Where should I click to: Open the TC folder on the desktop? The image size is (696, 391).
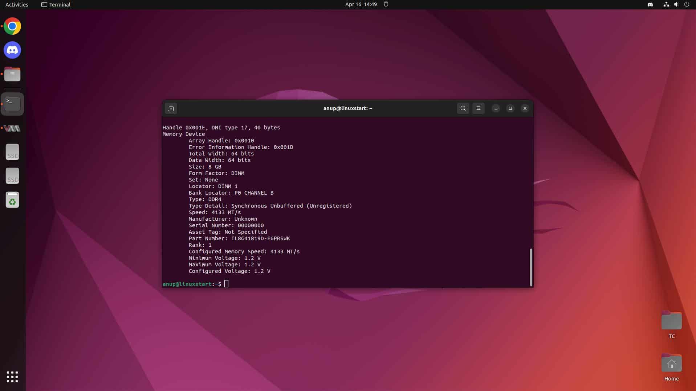tap(671, 320)
